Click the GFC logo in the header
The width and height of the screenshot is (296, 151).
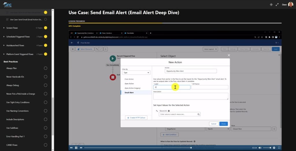(8, 5)
